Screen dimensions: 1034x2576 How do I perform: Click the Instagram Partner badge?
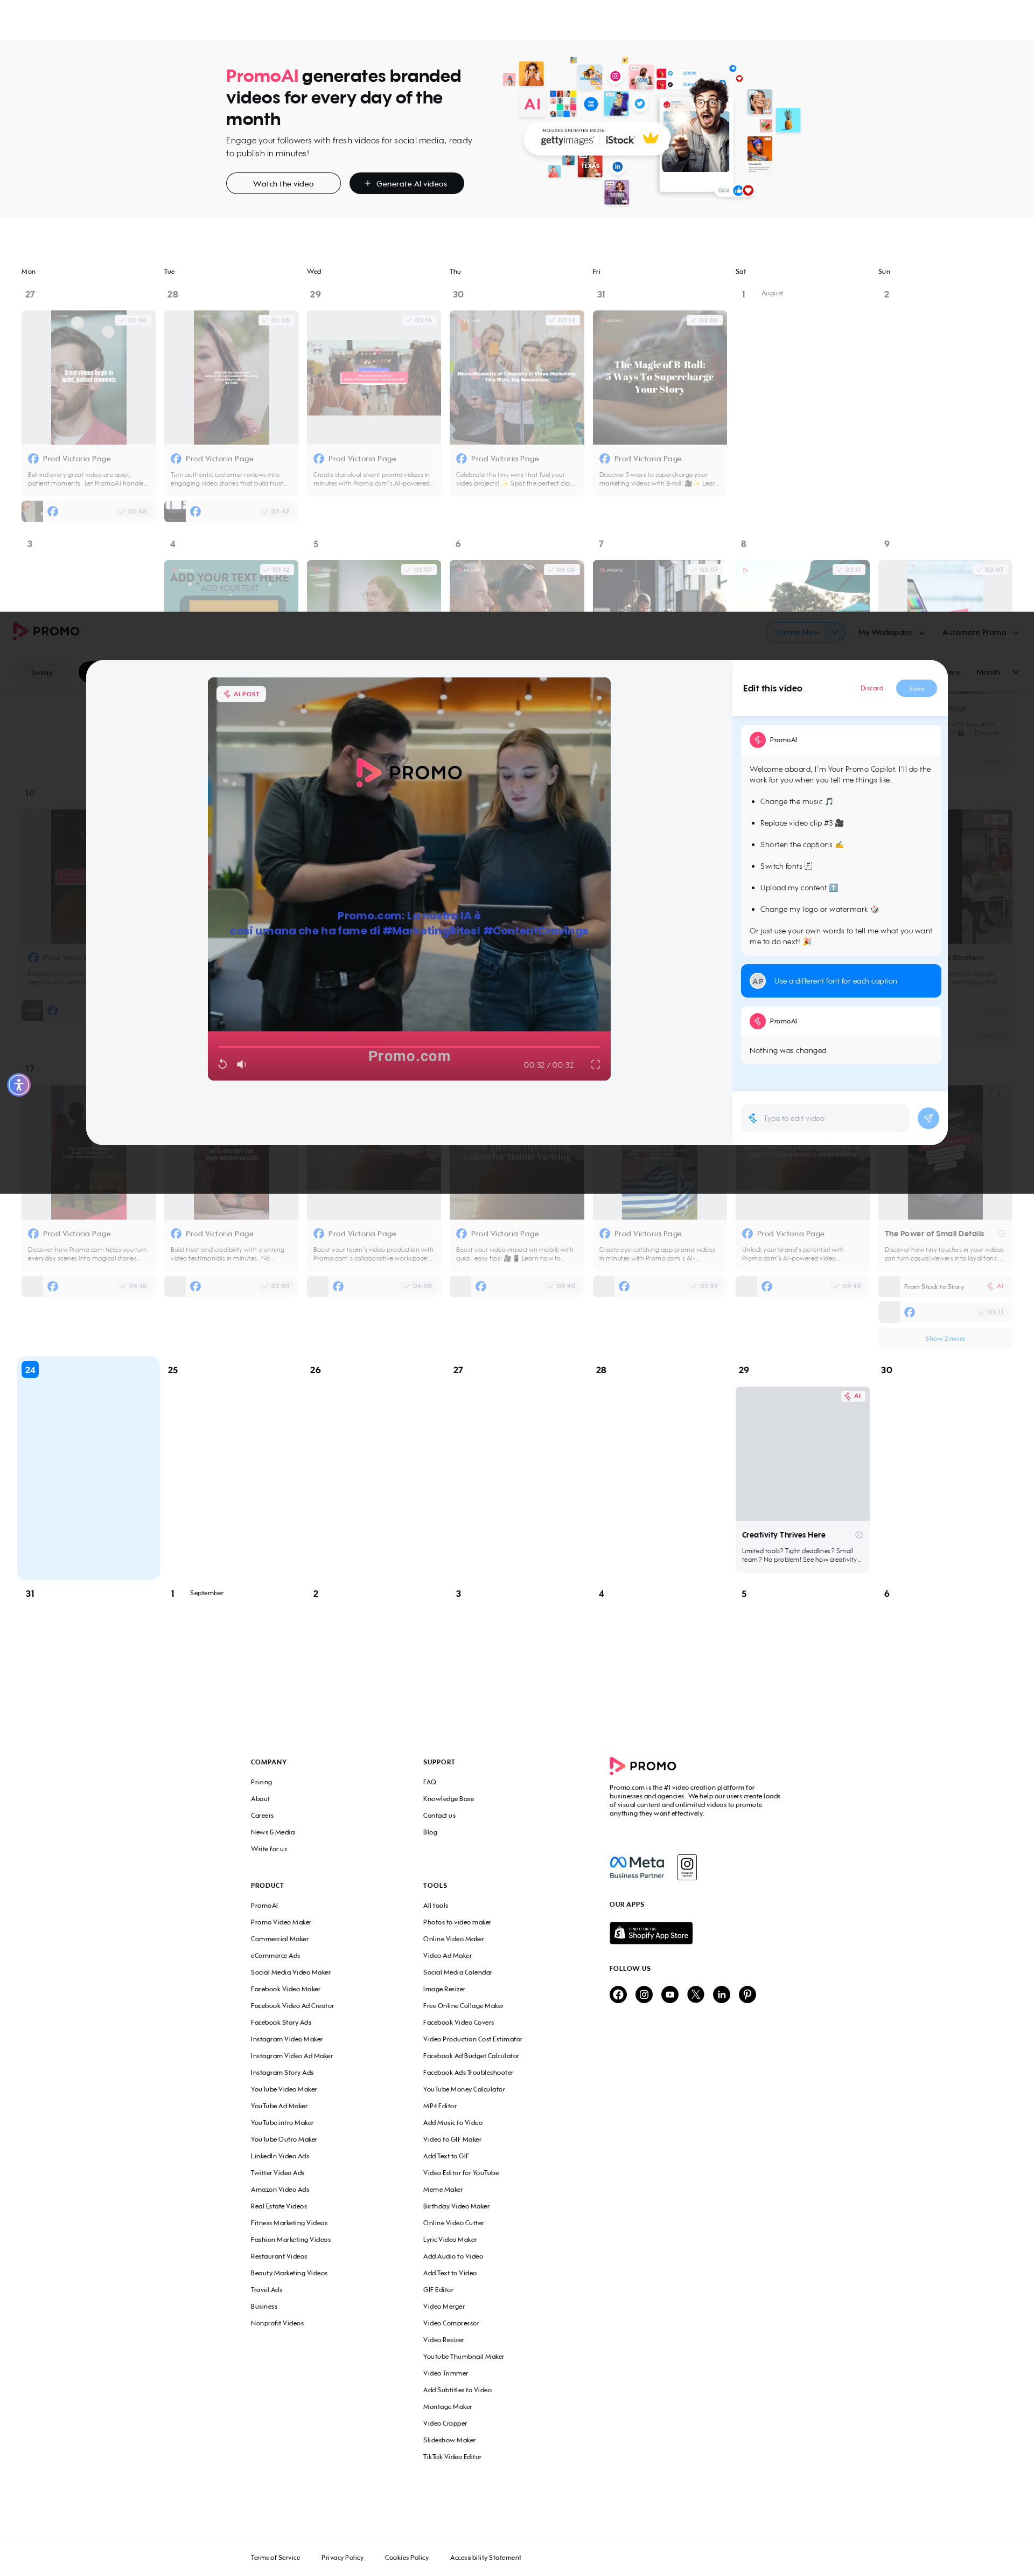[x=687, y=1867]
